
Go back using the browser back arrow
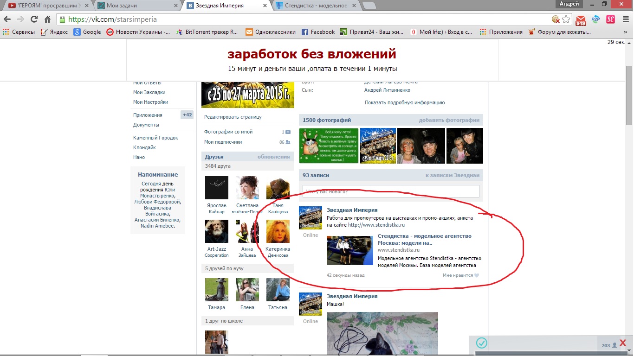click(x=7, y=19)
